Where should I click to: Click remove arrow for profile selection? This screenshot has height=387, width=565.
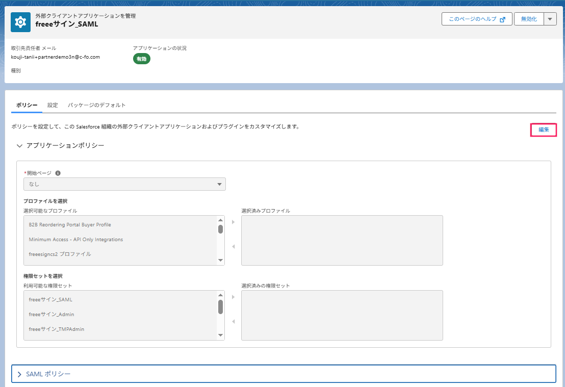coord(233,246)
